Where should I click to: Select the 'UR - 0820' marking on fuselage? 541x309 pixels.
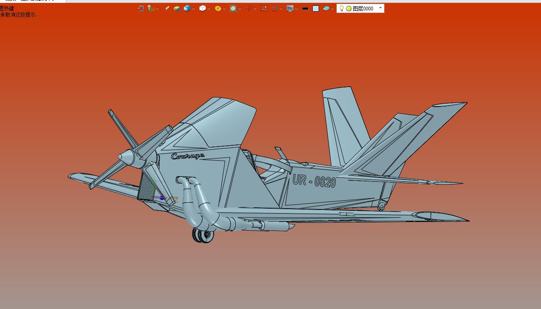click(314, 181)
